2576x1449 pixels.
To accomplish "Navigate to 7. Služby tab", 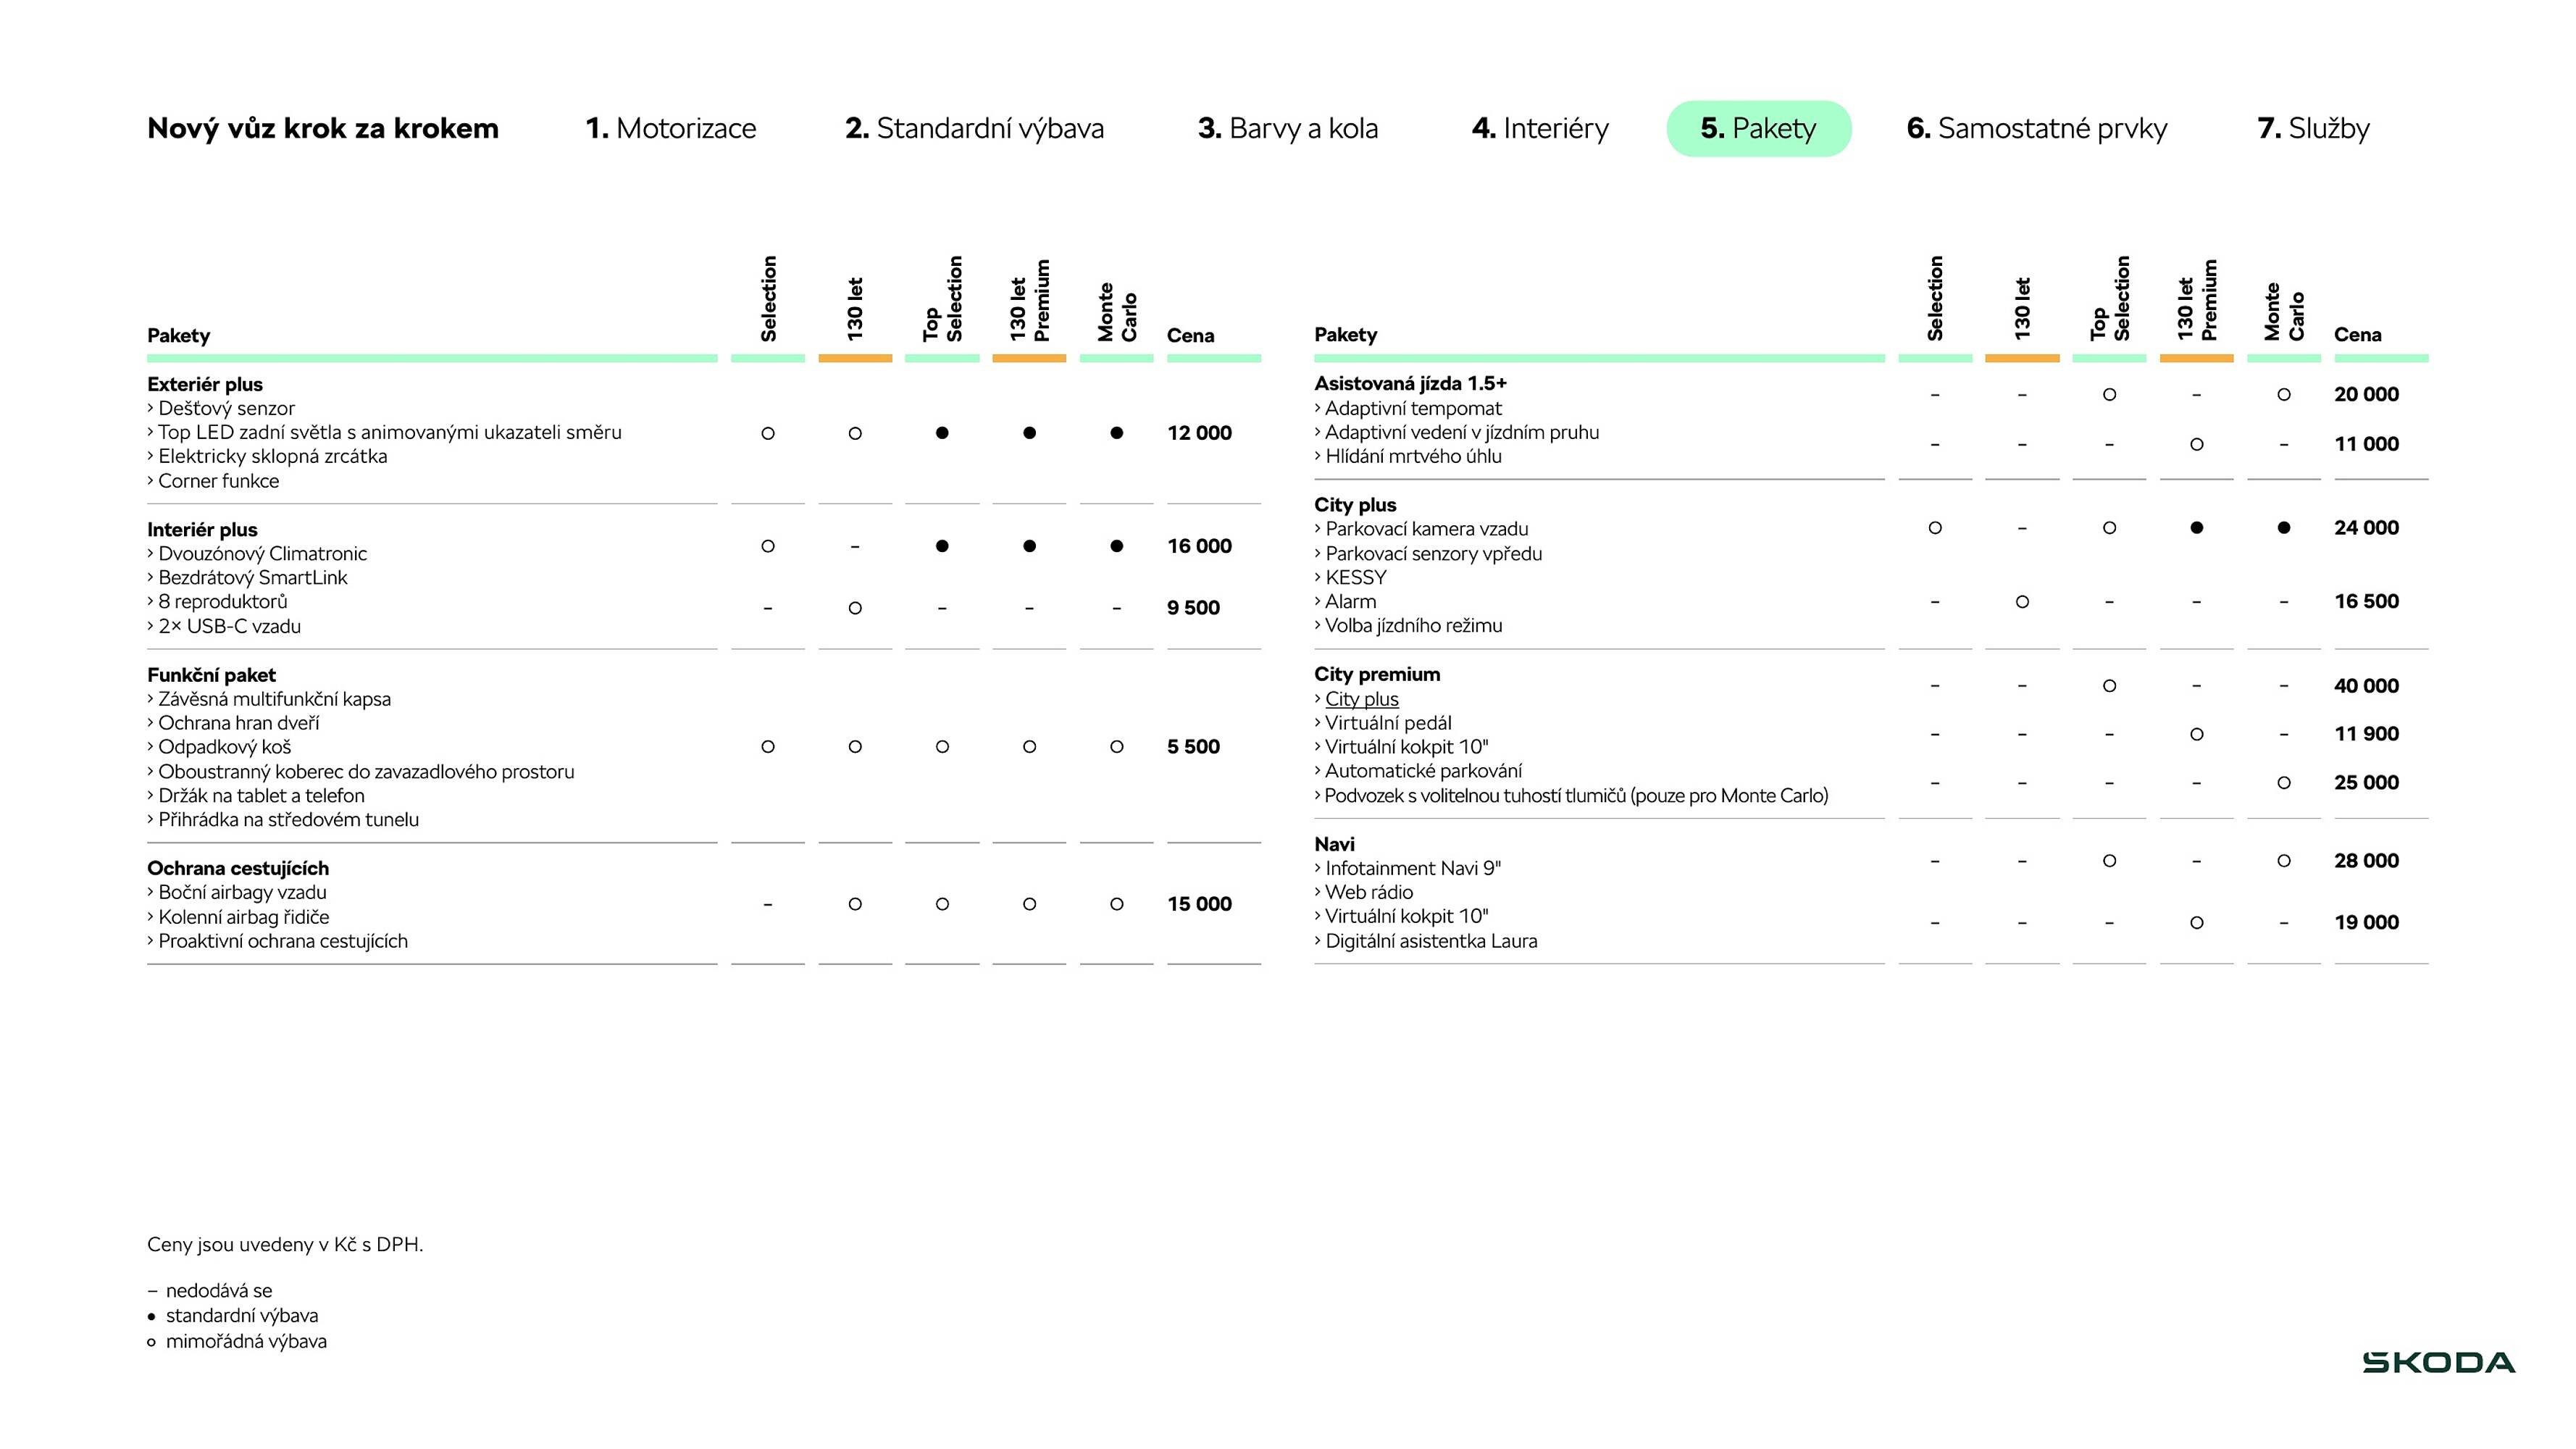I will coord(2313,128).
